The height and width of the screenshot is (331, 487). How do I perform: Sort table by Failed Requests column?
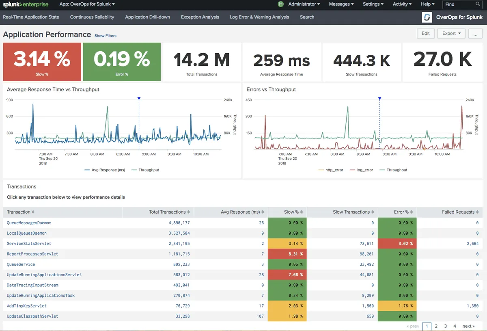click(x=458, y=212)
